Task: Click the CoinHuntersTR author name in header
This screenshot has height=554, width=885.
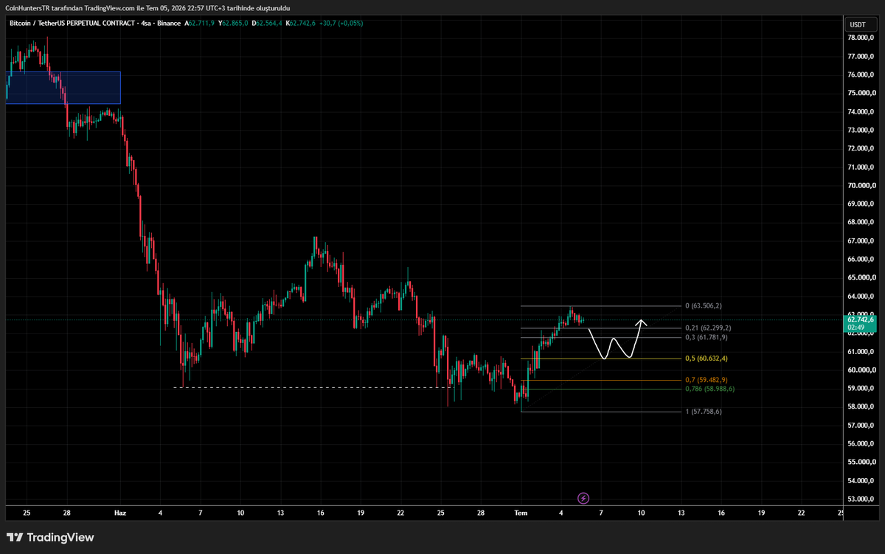Action: (x=27, y=7)
